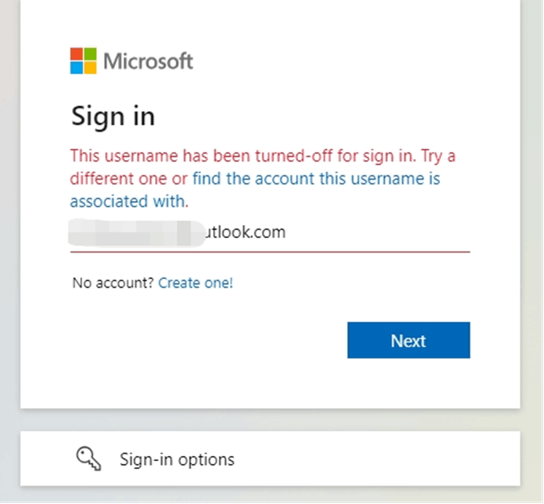Click the Microsoft wordmark text

coord(148,61)
